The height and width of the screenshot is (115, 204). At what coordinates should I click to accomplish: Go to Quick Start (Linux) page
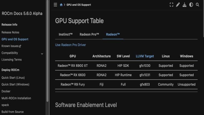coord(15,78)
